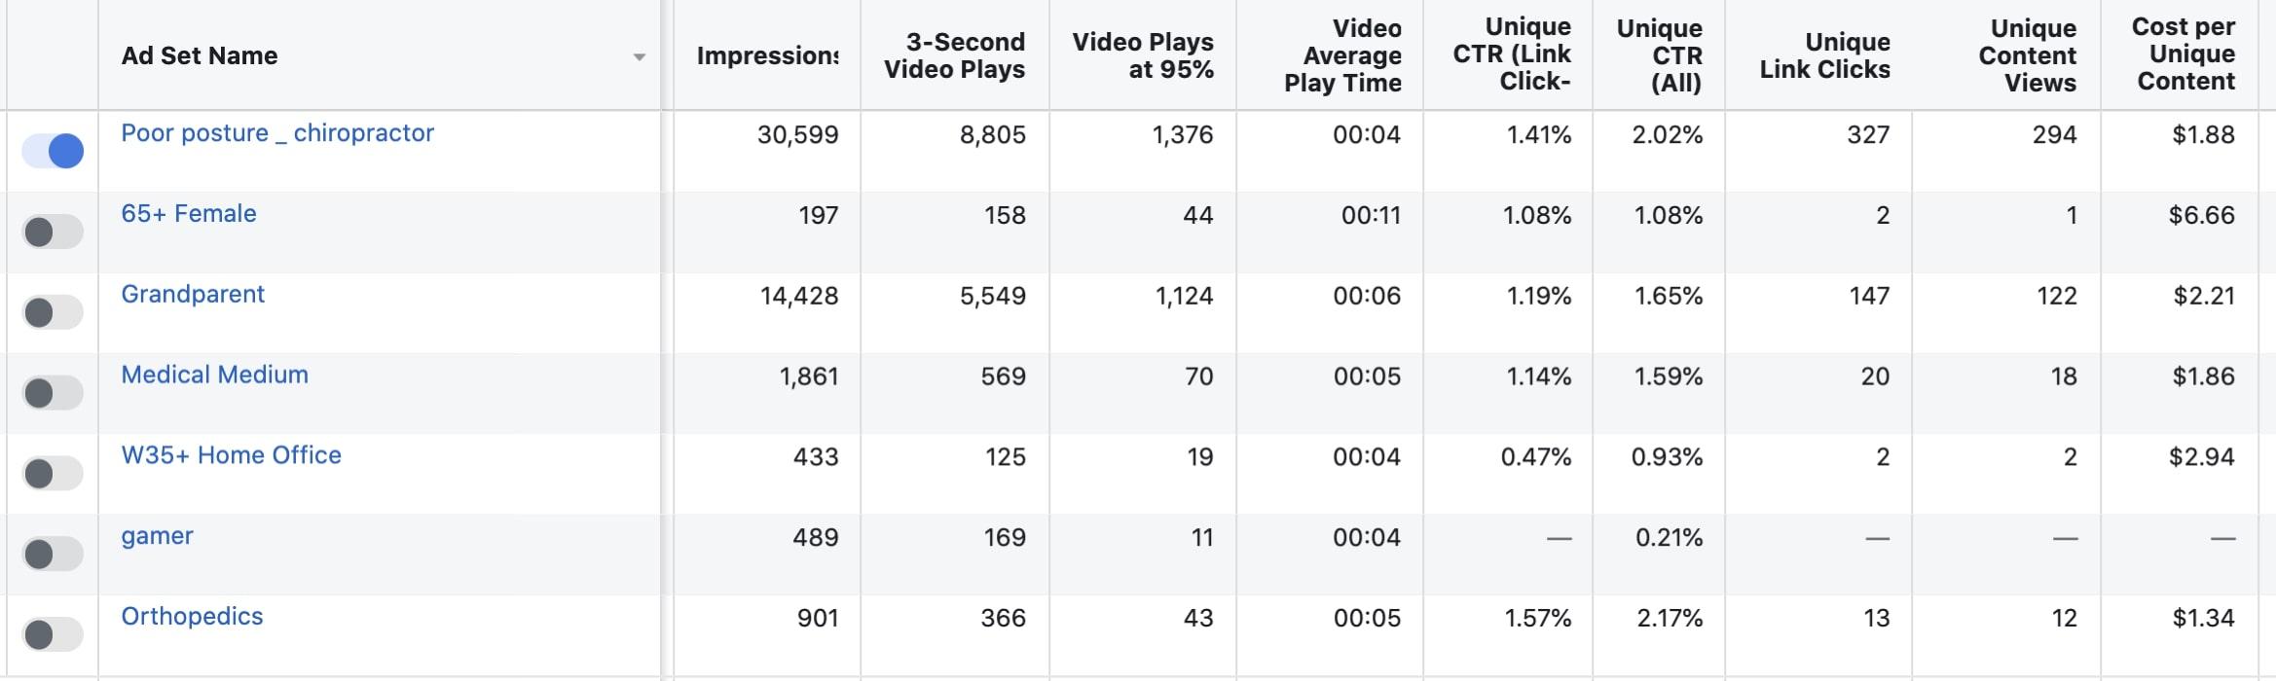2276x681 pixels.
Task: Sort by 3-Second Video Plays column
Action: pyautogui.click(x=955, y=55)
